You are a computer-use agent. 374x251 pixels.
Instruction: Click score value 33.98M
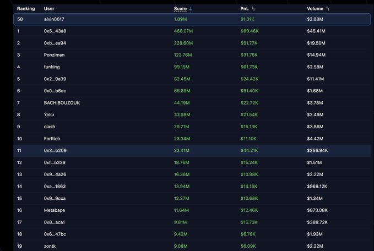pyautogui.click(x=182, y=114)
